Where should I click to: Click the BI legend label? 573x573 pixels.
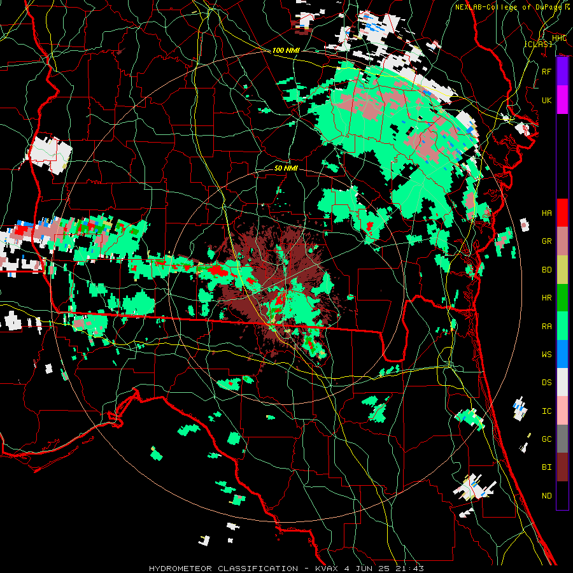point(546,467)
